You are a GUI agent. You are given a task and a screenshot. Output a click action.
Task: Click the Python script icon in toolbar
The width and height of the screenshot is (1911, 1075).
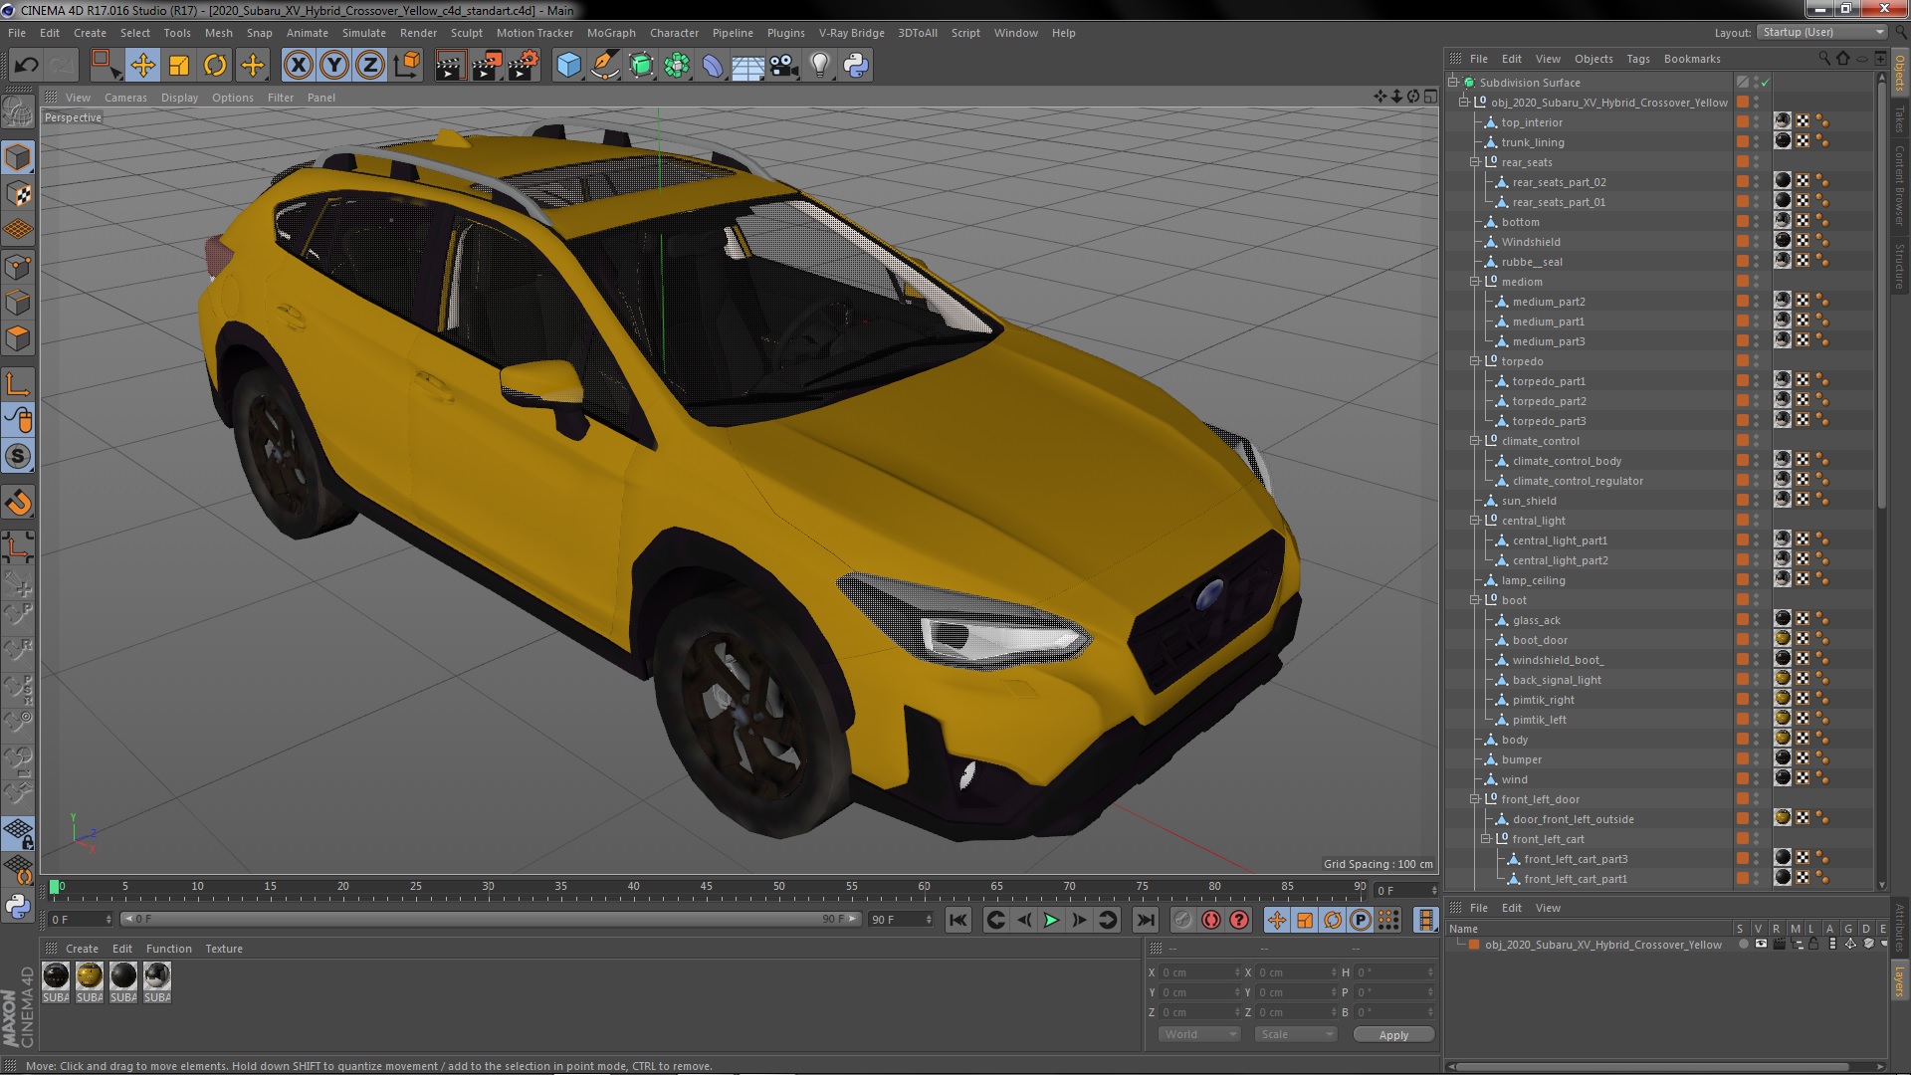tap(856, 66)
